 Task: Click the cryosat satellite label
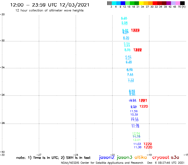[x=161, y=157]
